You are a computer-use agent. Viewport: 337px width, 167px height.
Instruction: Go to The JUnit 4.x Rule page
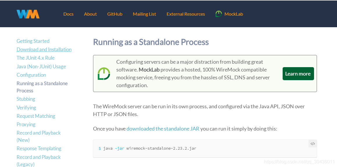pyautogui.click(x=35, y=58)
